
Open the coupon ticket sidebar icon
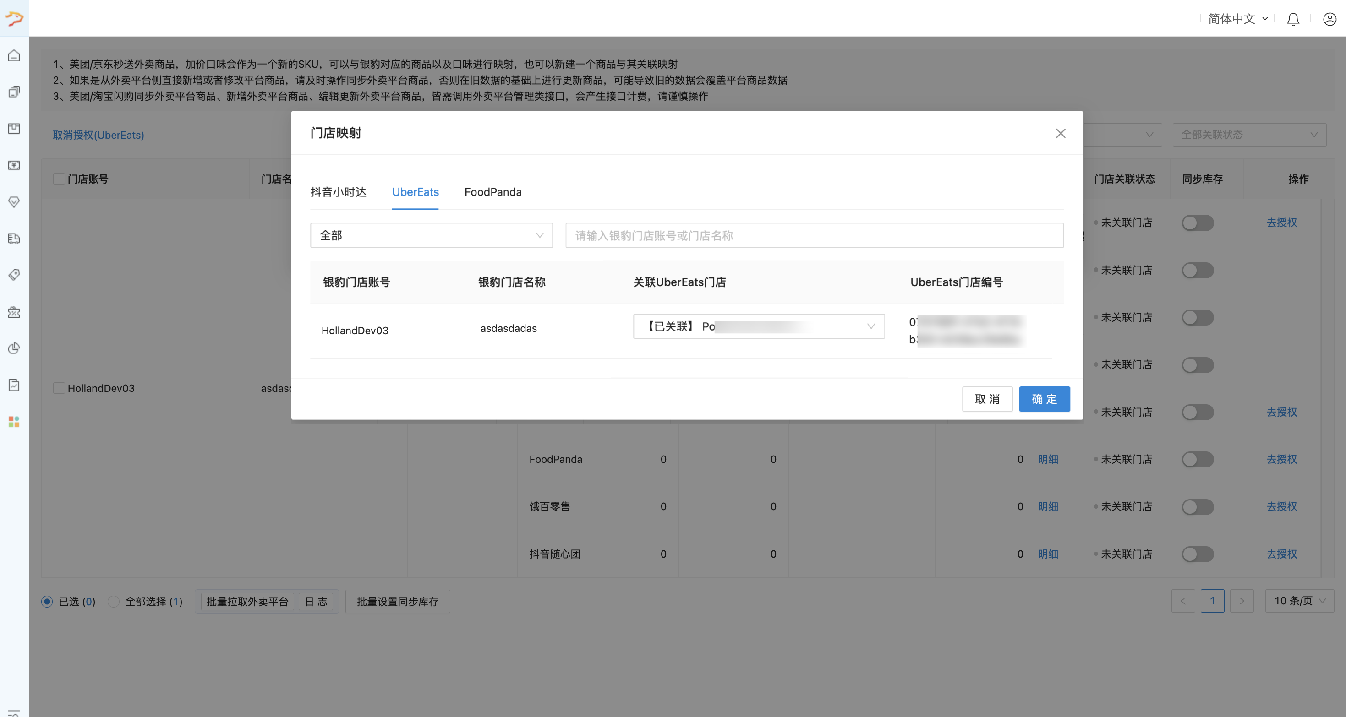tap(14, 312)
